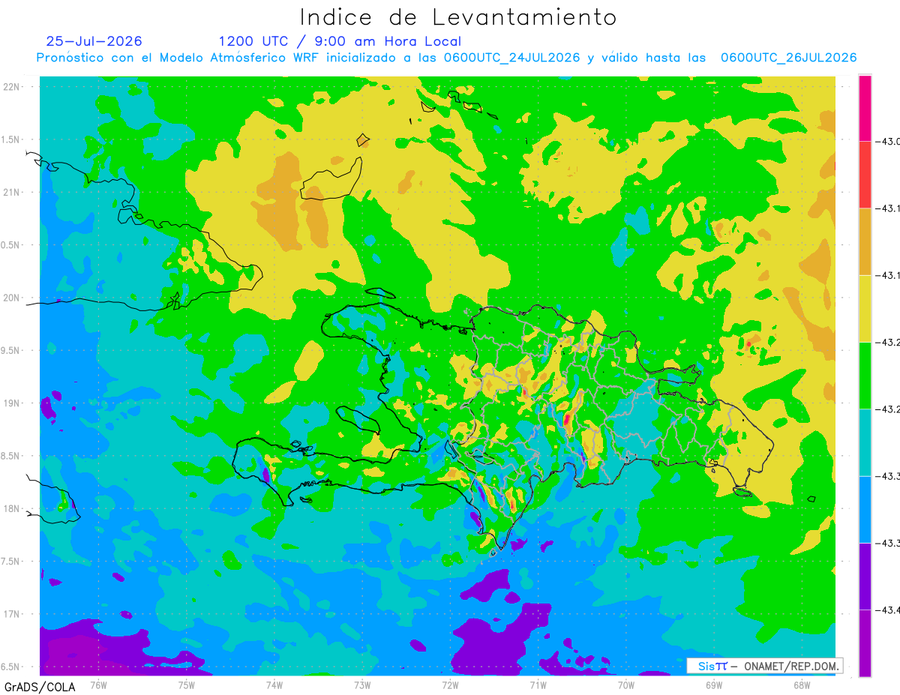900x695 pixels.
Task: Click the "74W" longitude label
Action: tap(274, 685)
